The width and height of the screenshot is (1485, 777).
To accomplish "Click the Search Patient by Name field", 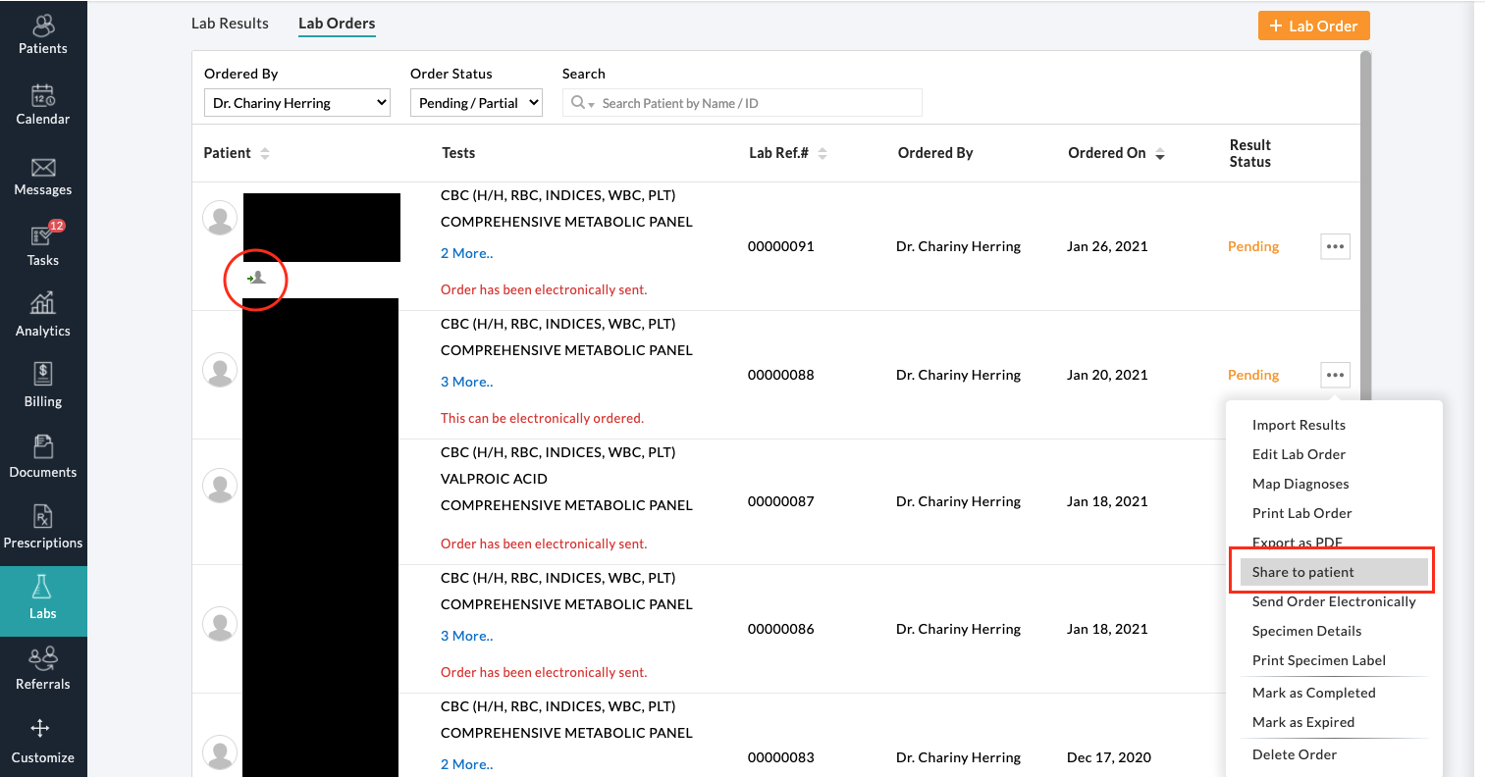I will (x=756, y=103).
